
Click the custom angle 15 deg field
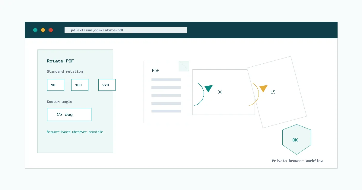pyautogui.click(x=69, y=115)
